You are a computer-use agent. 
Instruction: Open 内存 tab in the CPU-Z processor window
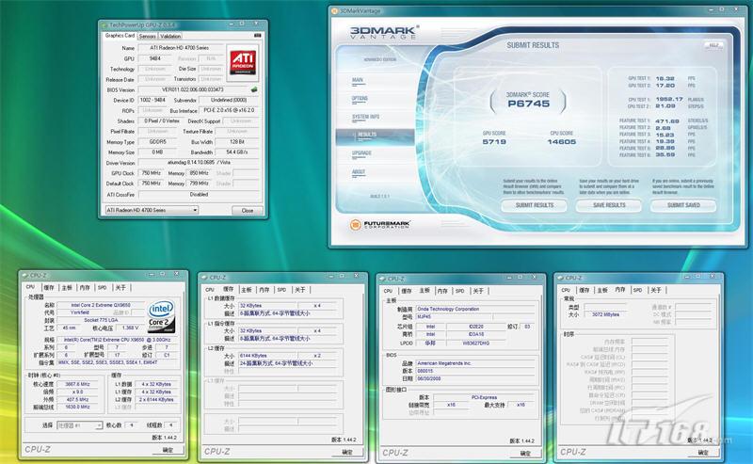point(85,287)
